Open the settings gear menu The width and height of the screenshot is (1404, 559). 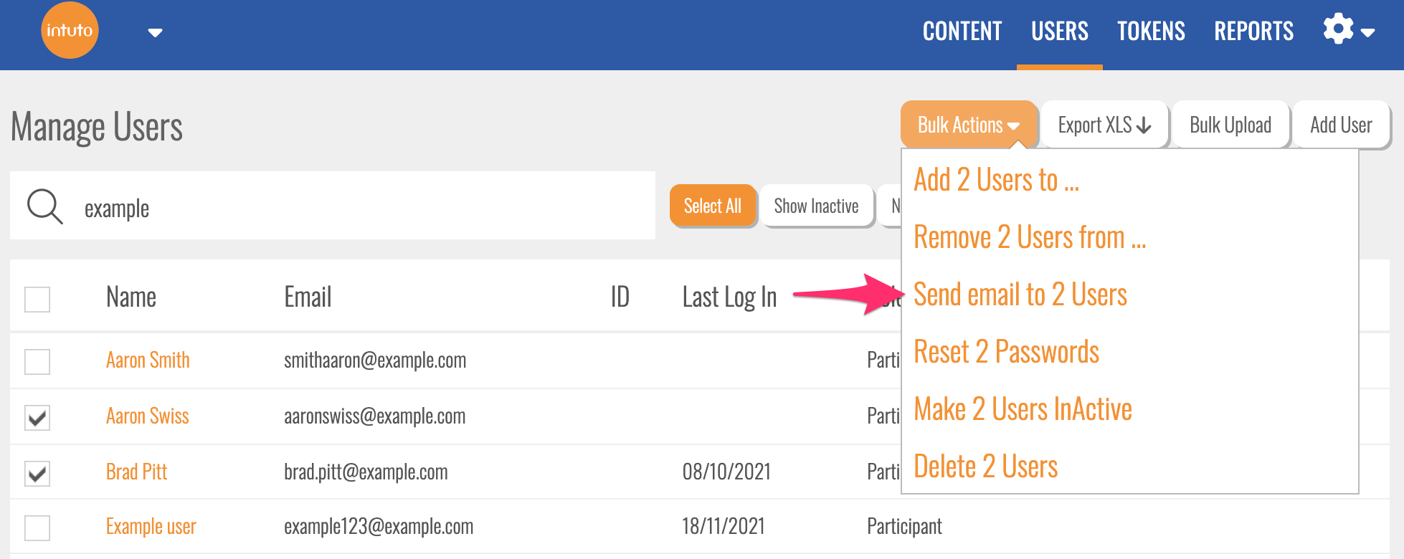tap(1347, 31)
